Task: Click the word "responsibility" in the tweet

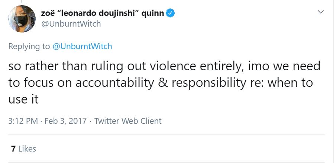Action: pyautogui.click(x=206, y=83)
